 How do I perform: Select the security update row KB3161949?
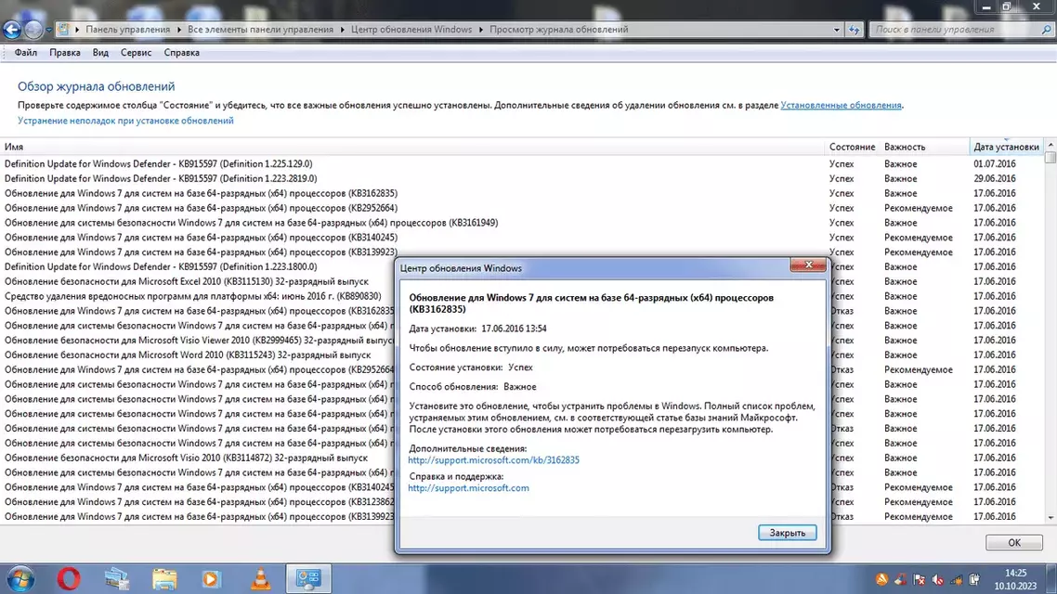tap(522, 223)
